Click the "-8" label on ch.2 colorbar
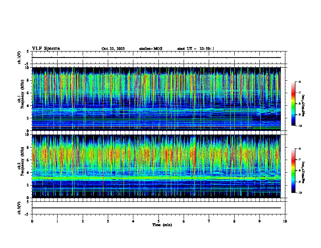Image resolution: width=321 pixels, height=248 pixels. (299, 171)
